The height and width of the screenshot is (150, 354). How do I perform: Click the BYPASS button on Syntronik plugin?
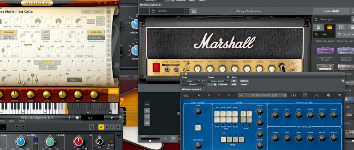coord(244,81)
